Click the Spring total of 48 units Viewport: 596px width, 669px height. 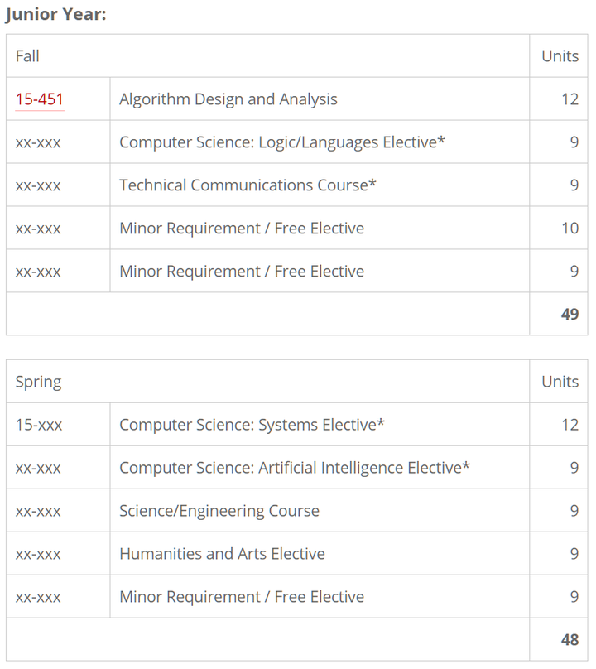click(570, 640)
